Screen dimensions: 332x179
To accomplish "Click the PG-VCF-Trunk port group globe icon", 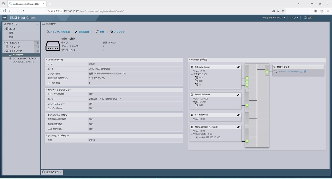I will 192,94.
